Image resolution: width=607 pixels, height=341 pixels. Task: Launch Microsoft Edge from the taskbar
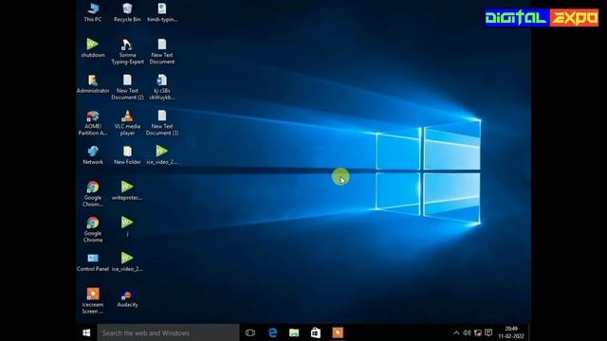click(273, 332)
